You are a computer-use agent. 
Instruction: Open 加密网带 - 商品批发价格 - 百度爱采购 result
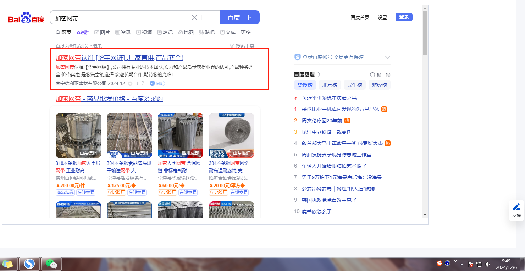(109, 99)
